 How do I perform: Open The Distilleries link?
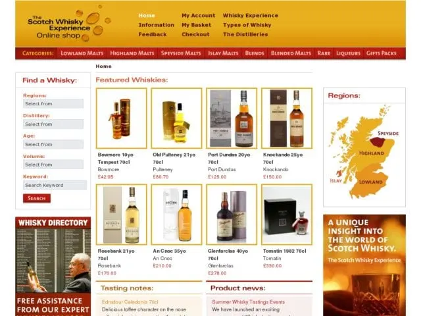(245, 34)
